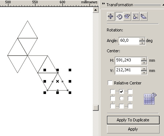Uncheck the top-center anchor point box

[121, 91]
